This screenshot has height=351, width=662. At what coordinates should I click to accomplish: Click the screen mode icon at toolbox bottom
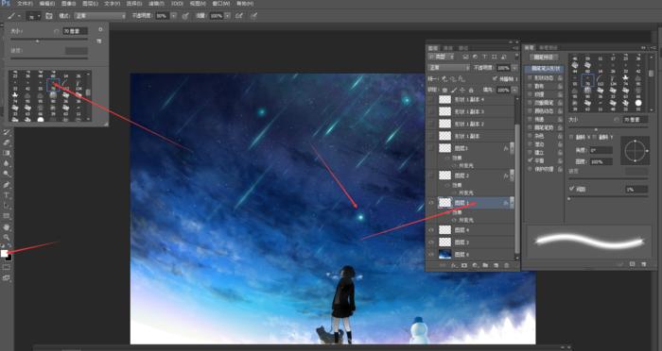pos(7,278)
